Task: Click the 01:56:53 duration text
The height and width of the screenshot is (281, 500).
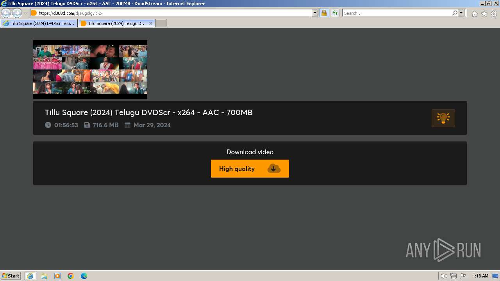Action: click(66, 125)
